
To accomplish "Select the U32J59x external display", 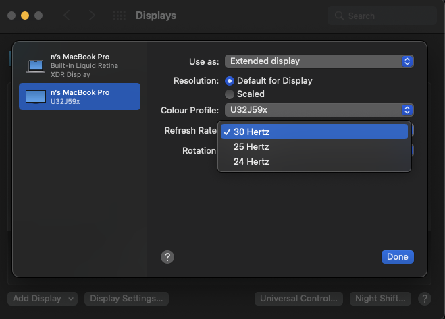I will [x=80, y=96].
